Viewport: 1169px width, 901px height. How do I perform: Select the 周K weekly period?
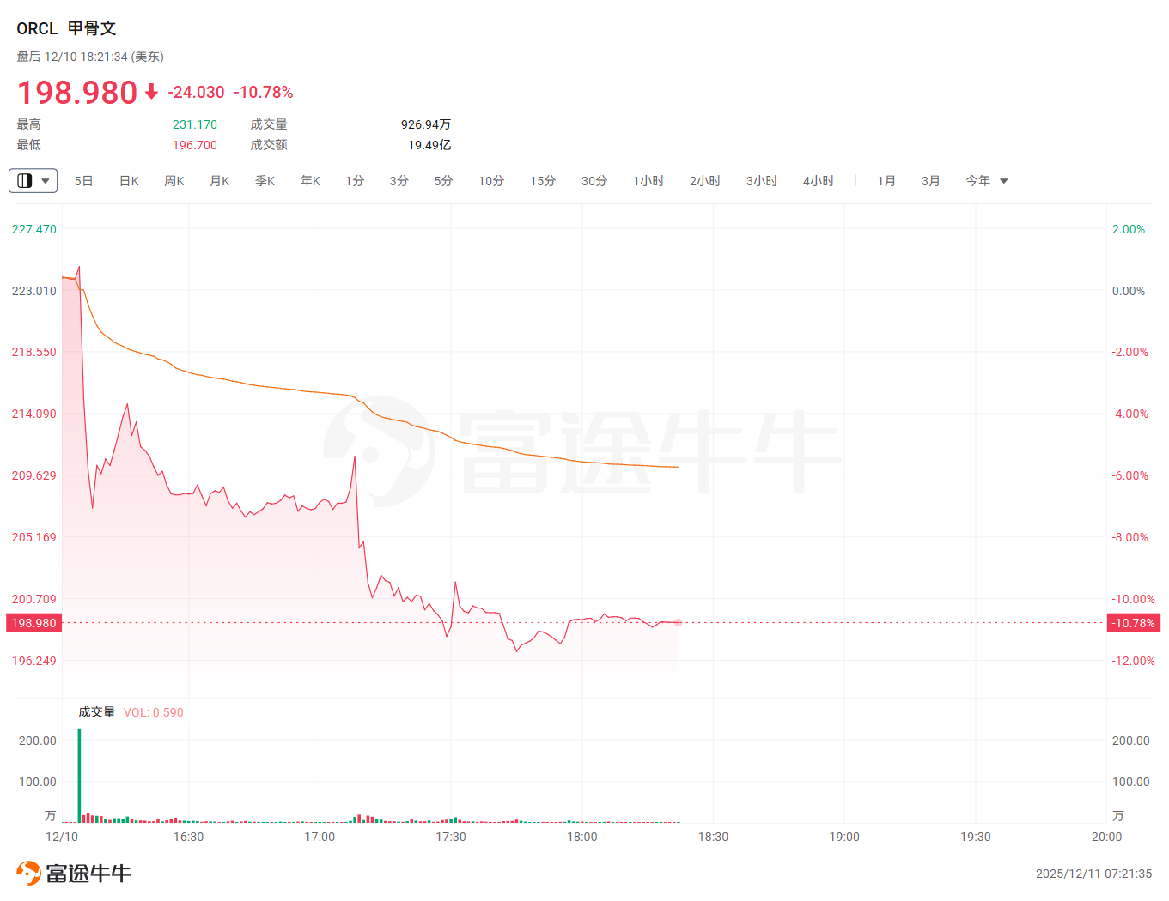tap(174, 181)
